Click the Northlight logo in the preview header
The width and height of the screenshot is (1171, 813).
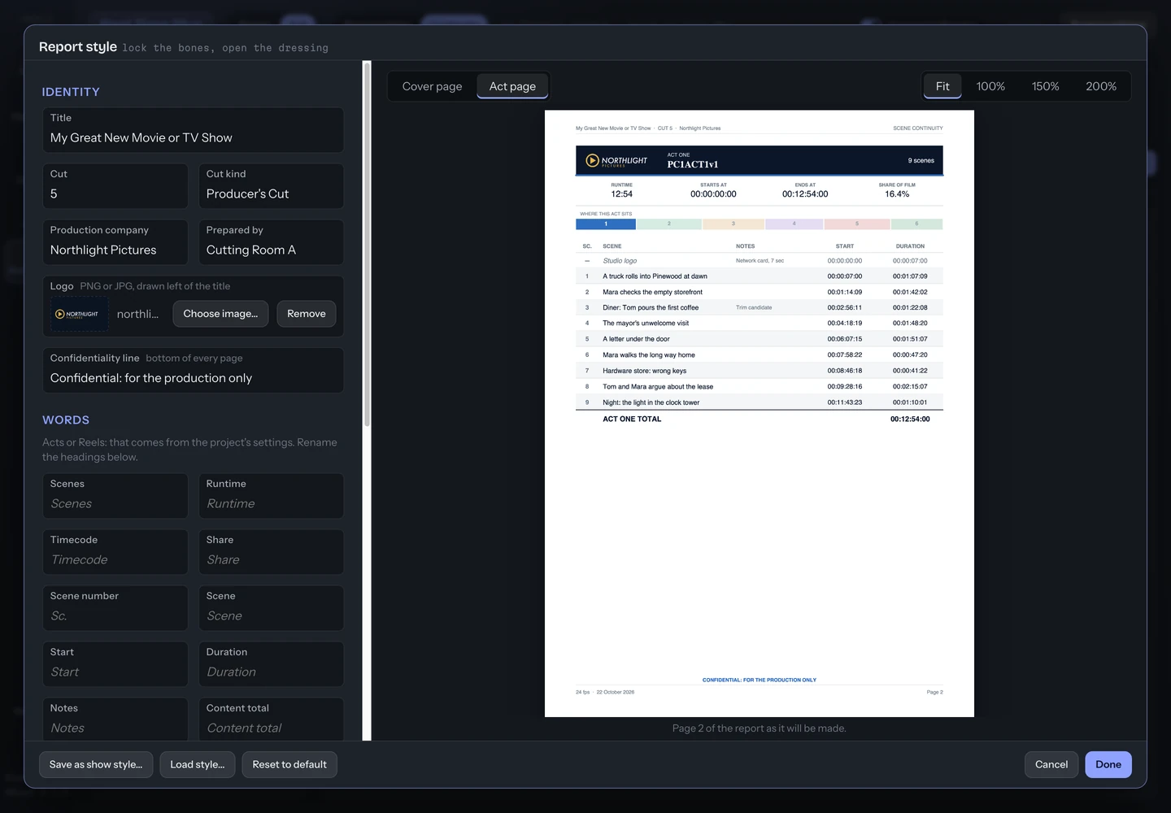616,161
